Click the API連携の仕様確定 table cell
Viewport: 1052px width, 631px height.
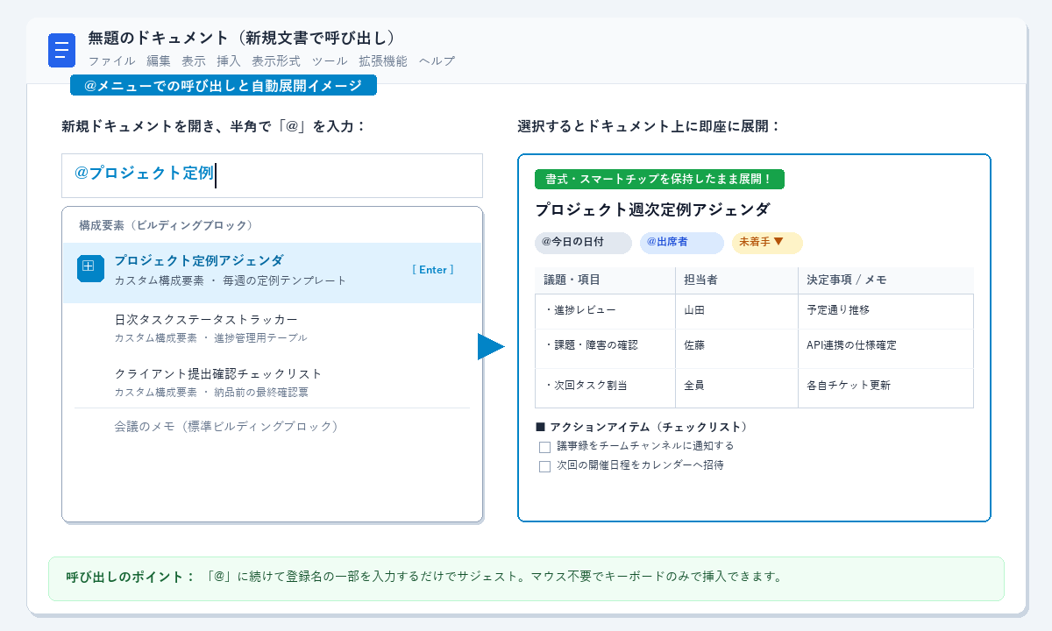[x=885, y=349]
